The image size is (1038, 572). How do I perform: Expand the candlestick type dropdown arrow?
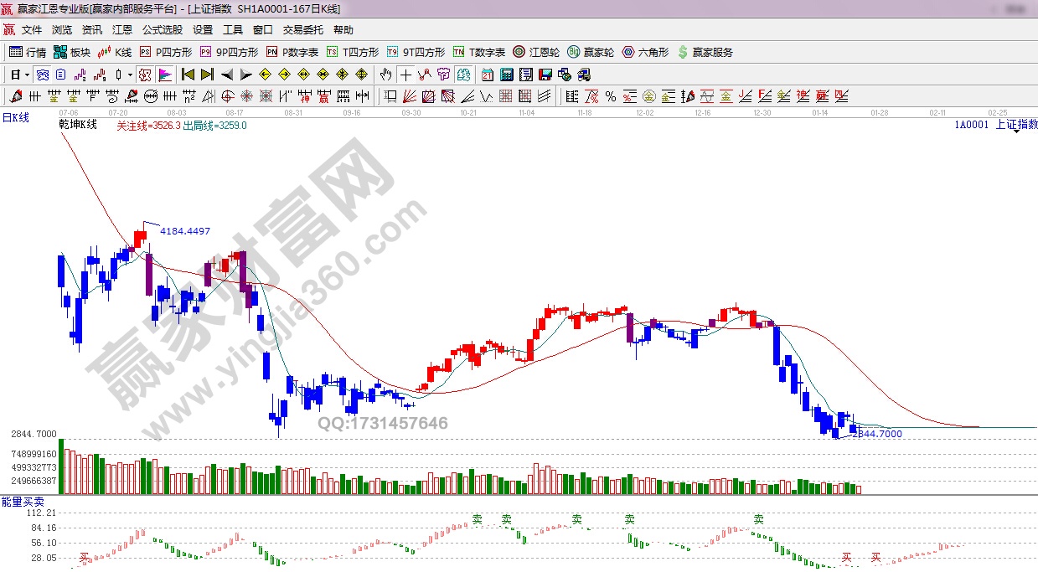coord(130,75)
